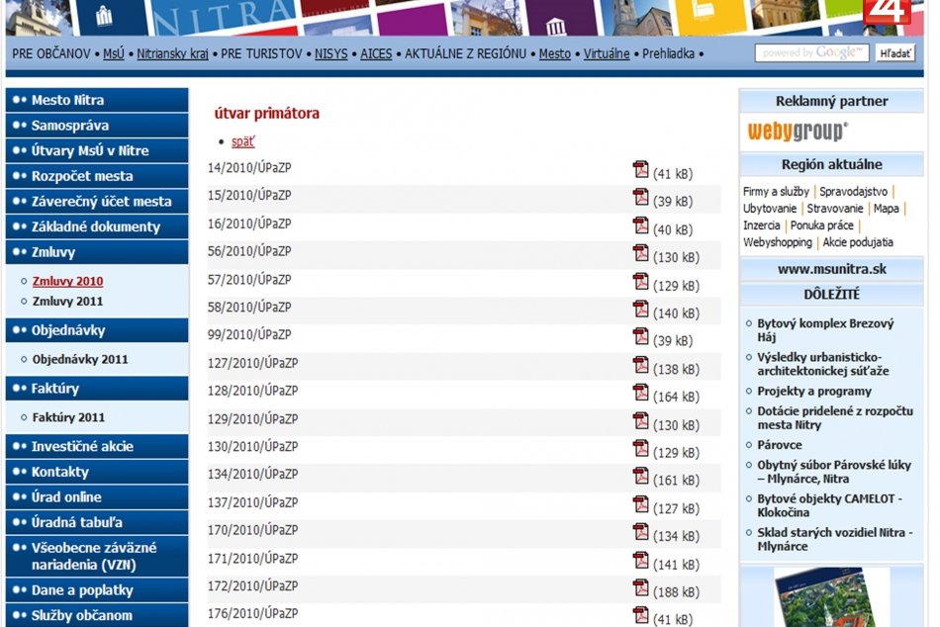This screenshot has width=940, height=627.
Task: Click the Google search input field
Action: pos(812,53)
